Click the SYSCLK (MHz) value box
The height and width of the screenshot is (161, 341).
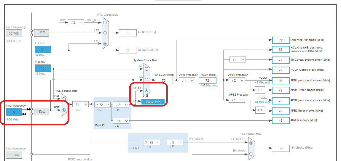[164, 80]
